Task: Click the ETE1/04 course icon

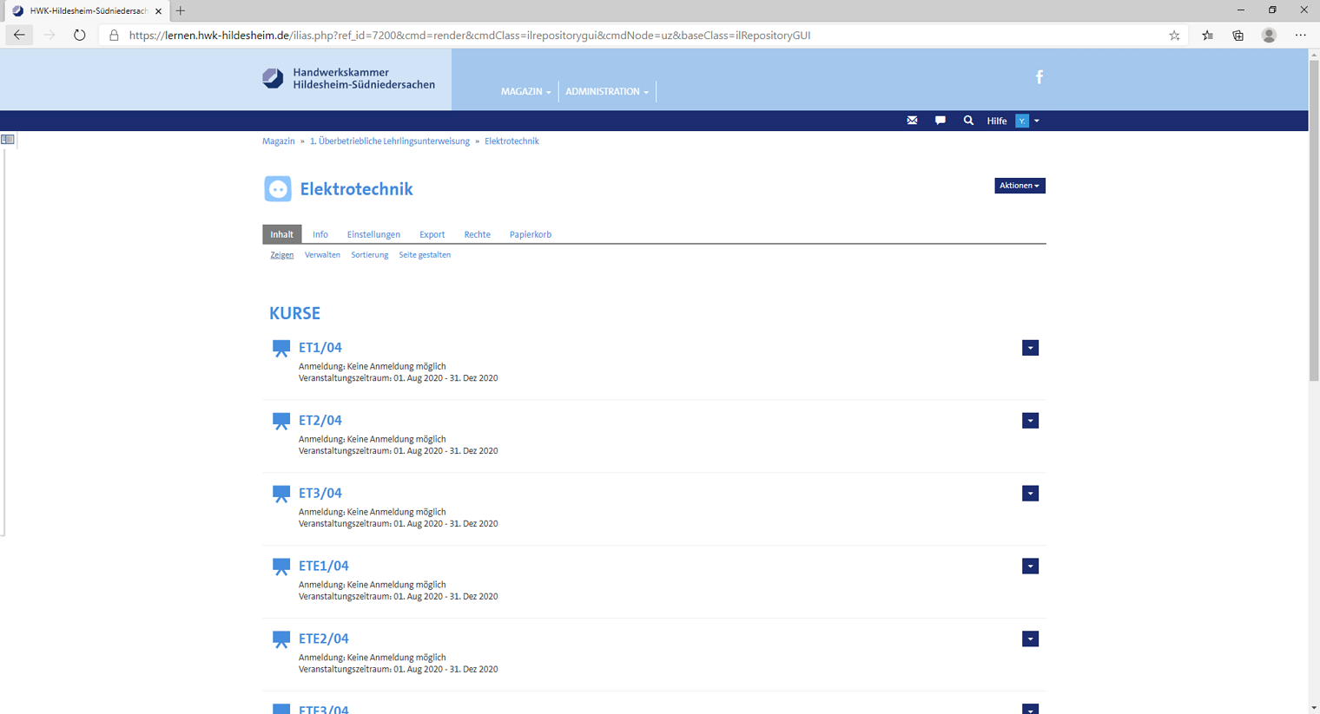Action: click(281, 567)
